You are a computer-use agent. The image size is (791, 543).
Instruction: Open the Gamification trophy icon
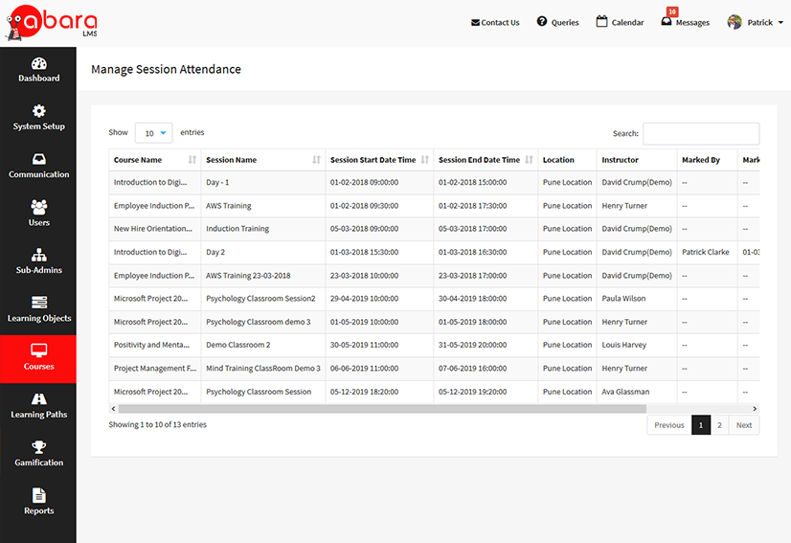[x=39, y=446]
